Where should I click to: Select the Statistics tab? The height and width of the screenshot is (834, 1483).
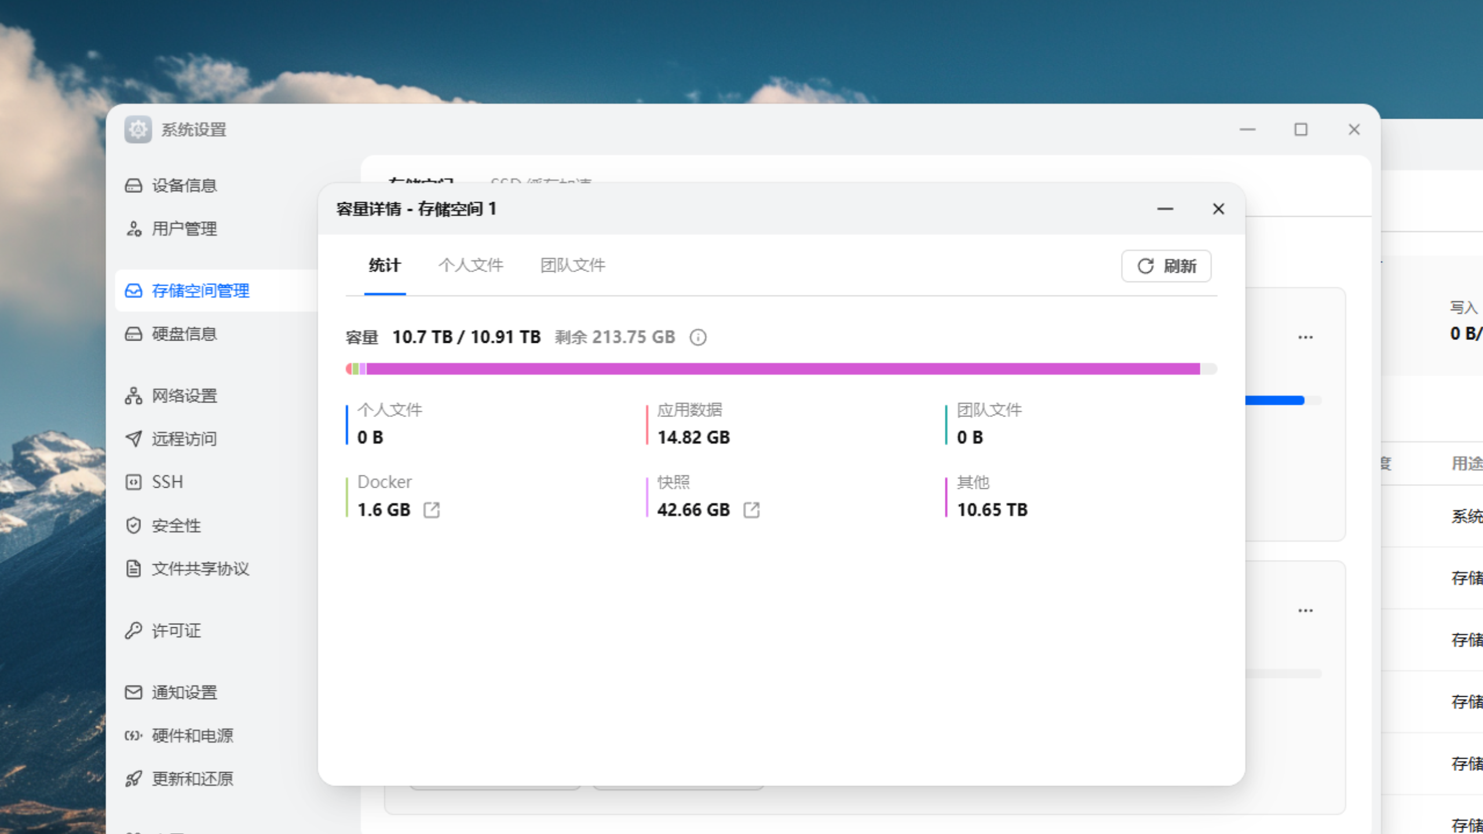tap(385, 265)
